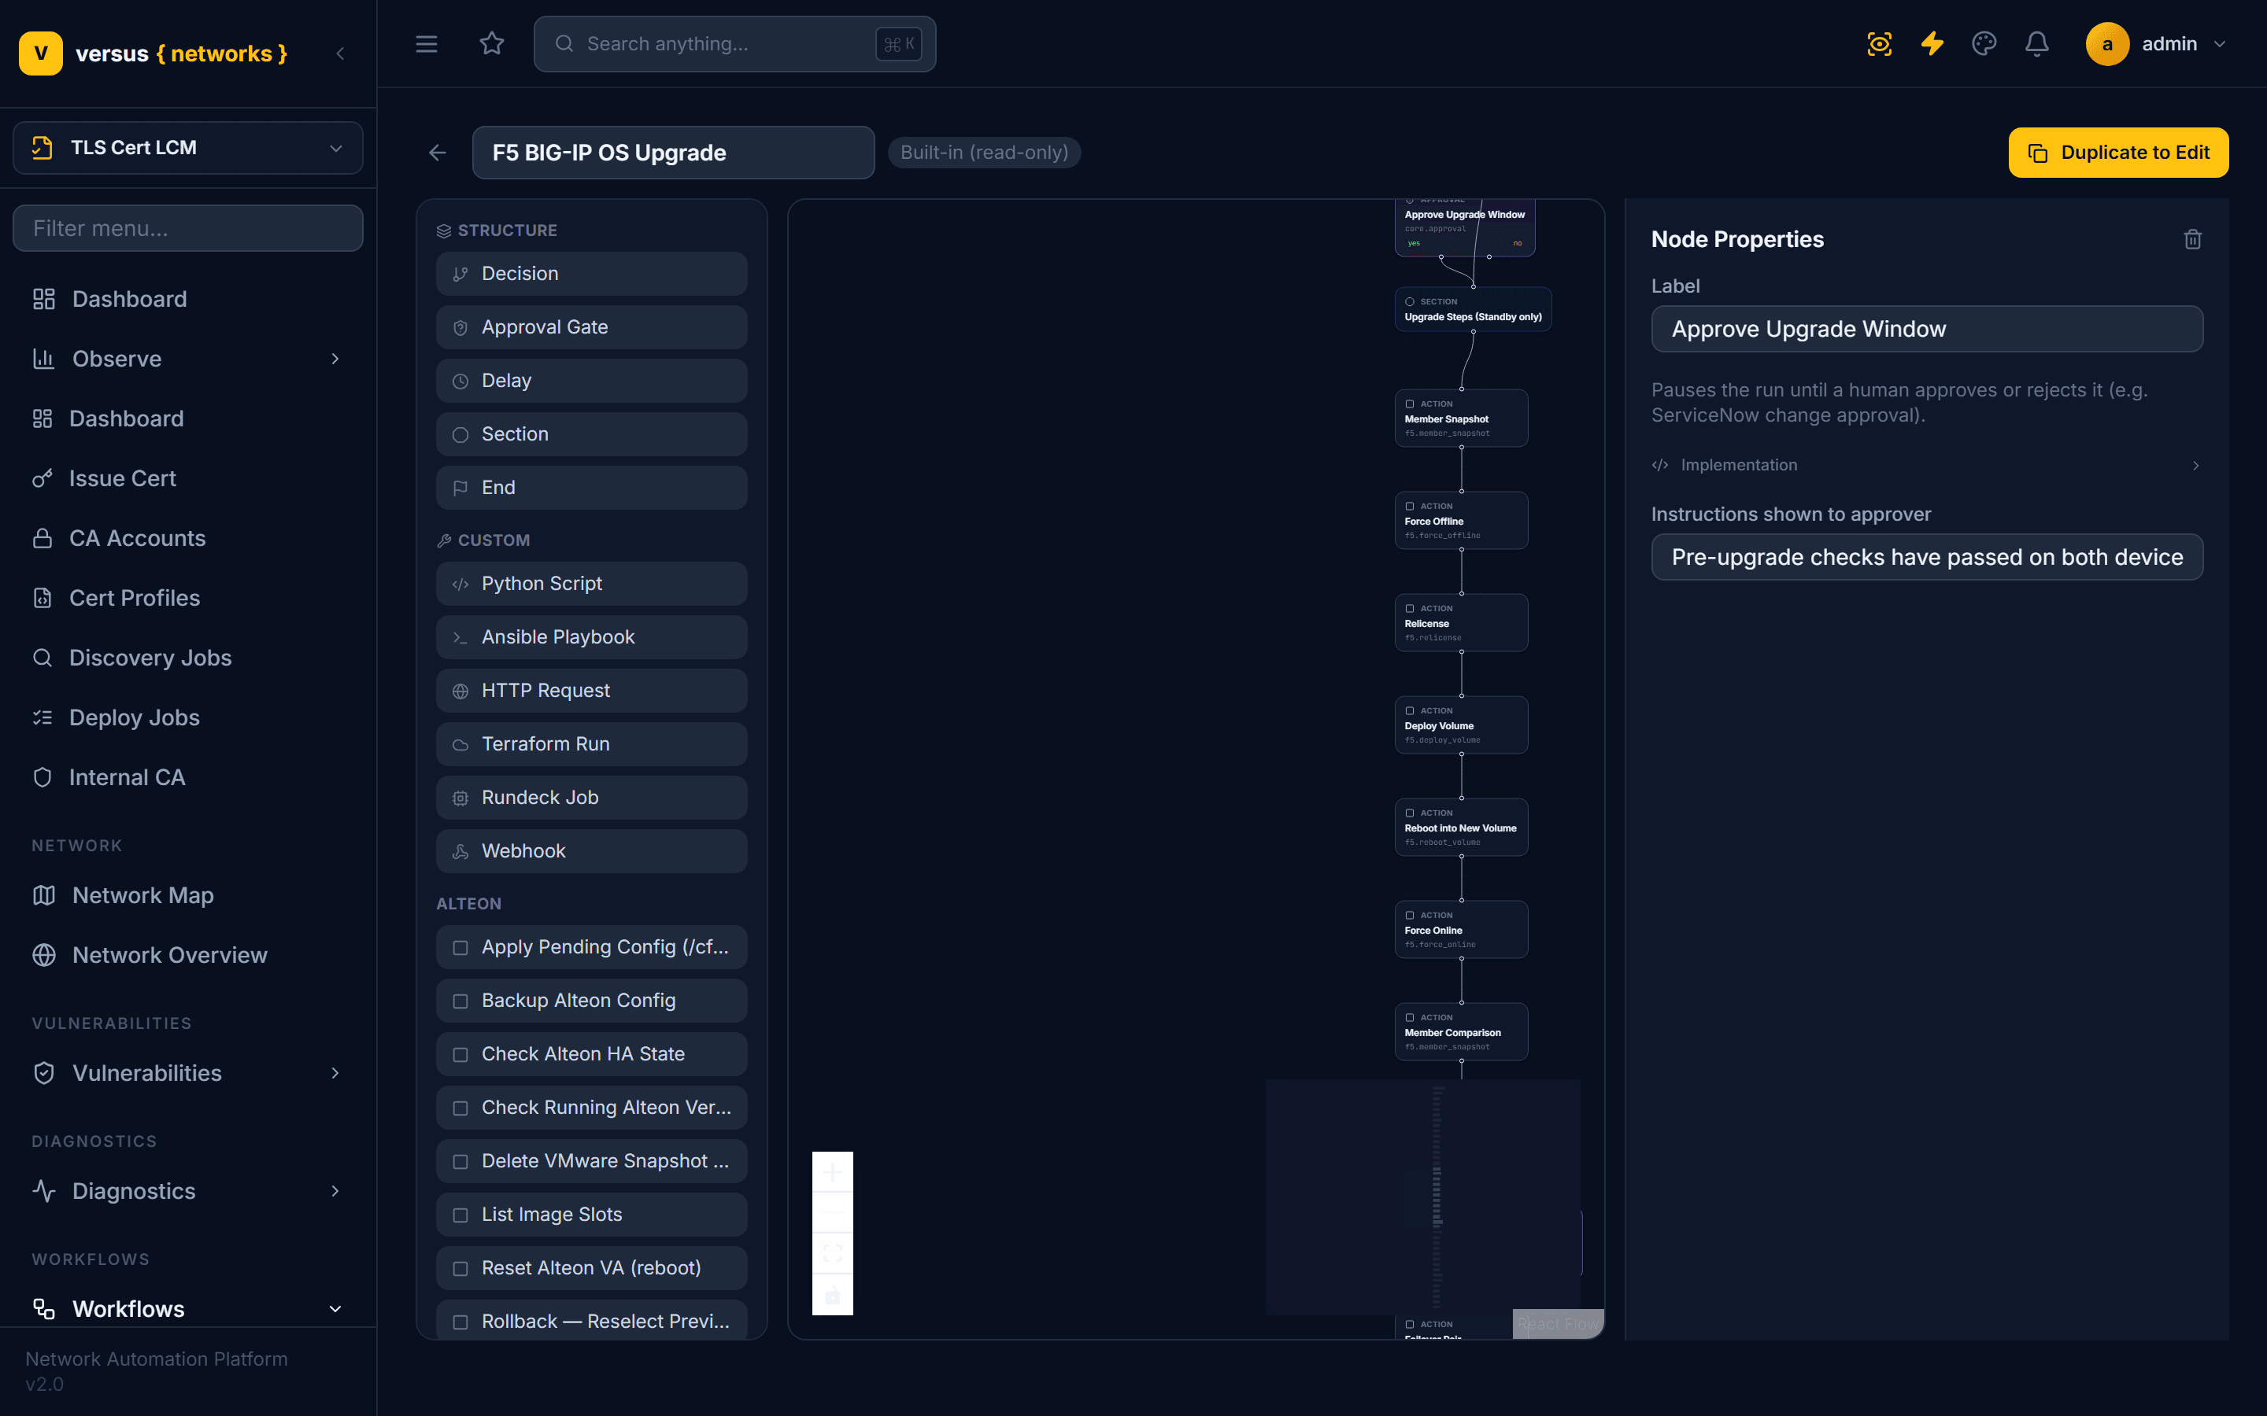Viewport: 2267px width, 1416px height.
Task: Click the favorite star icon
Action: (x=492, y=44)
